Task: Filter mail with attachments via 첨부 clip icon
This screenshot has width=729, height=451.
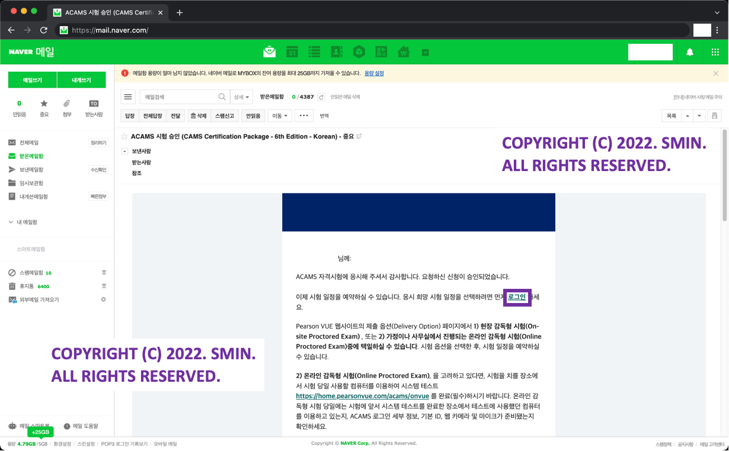Action: coord(67,109)
